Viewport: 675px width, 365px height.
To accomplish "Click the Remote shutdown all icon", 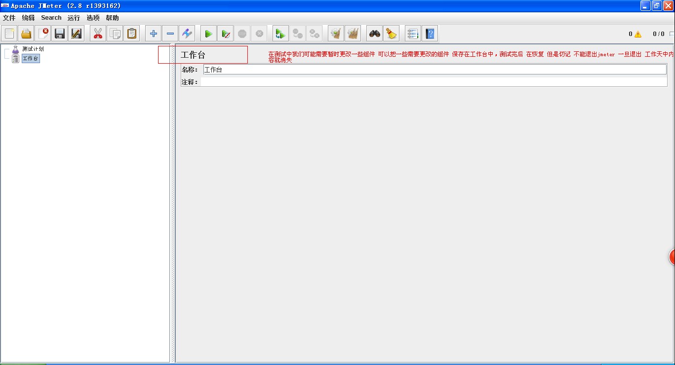I will coord(314,34).
